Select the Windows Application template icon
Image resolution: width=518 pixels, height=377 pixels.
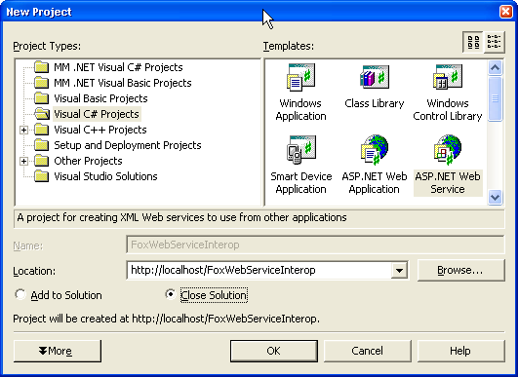pyautogui.click(x=300, y=78)
